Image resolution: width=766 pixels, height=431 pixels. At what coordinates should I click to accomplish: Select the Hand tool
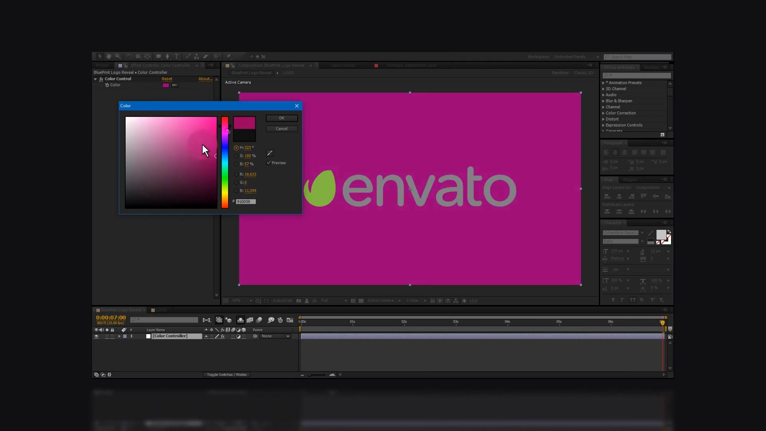pyautogui.click(x=109, y=56)
